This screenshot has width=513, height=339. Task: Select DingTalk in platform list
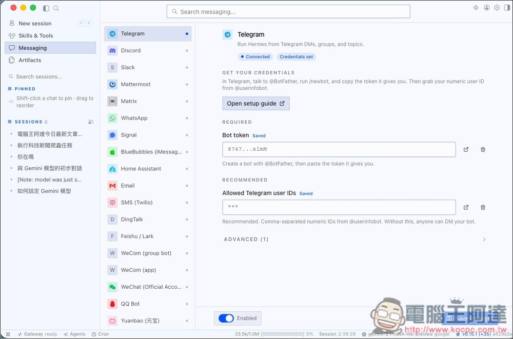(x=148, y=219)
